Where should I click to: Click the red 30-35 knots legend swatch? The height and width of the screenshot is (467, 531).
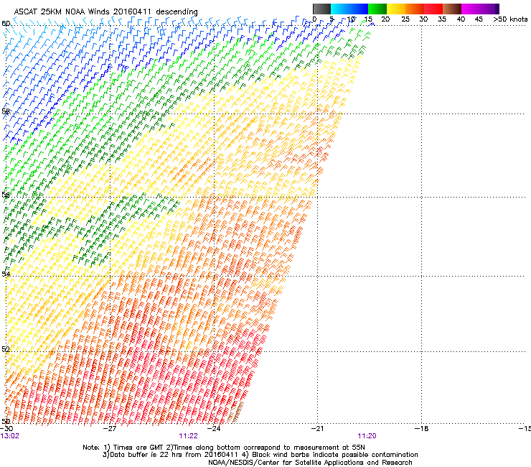coord(433,9)
